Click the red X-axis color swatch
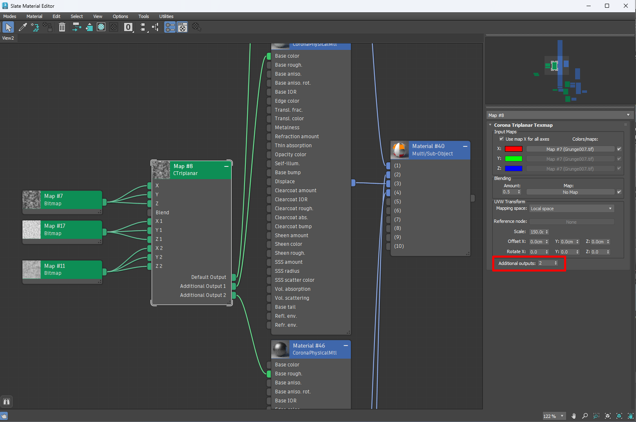 click(x=513, y=148)
